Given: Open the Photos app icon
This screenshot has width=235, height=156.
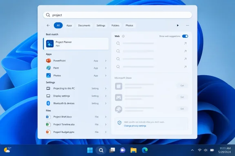Looking at the screenshot, I should (49, 76).
